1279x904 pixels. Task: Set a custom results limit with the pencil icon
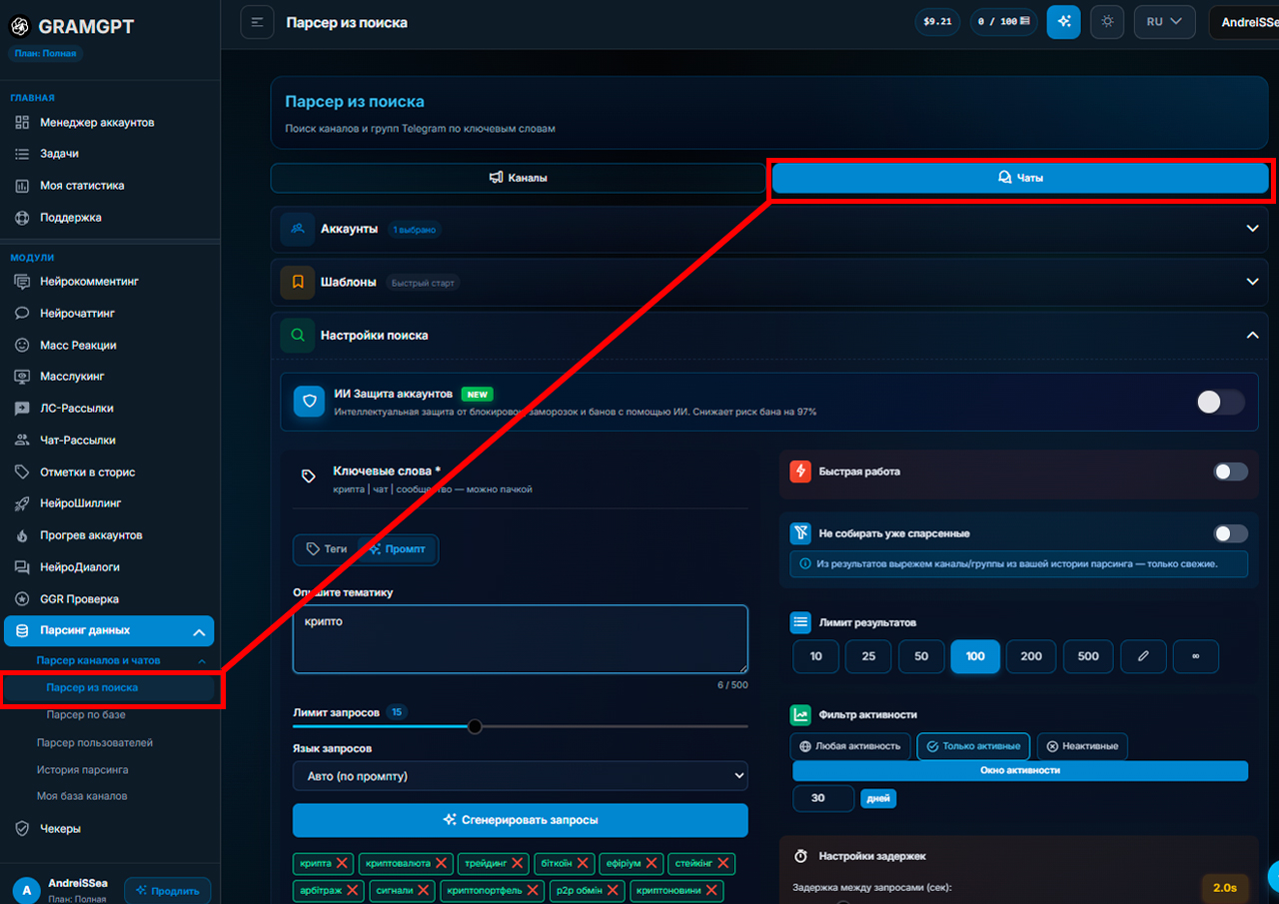point(1143,656)
